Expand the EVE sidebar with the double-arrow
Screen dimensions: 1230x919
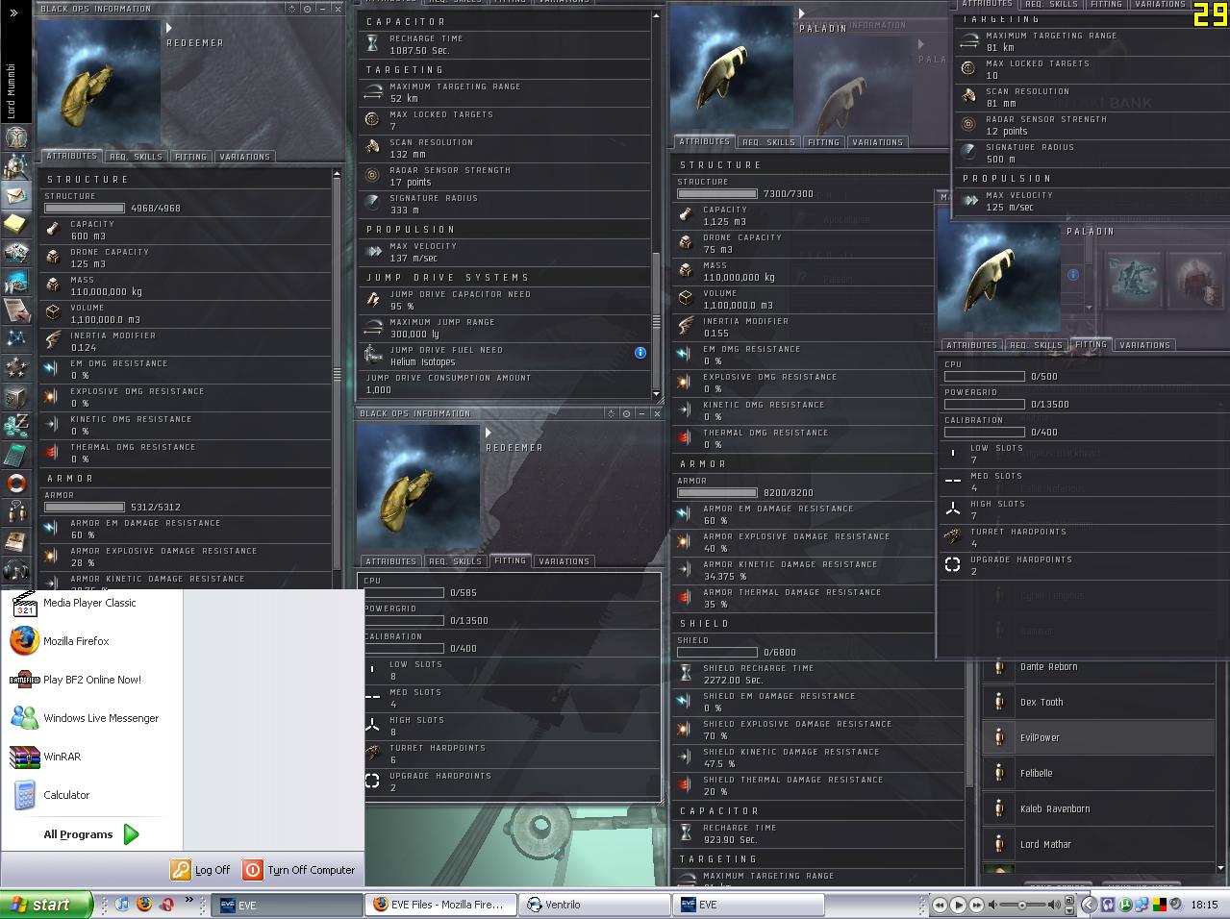(13, 12)
